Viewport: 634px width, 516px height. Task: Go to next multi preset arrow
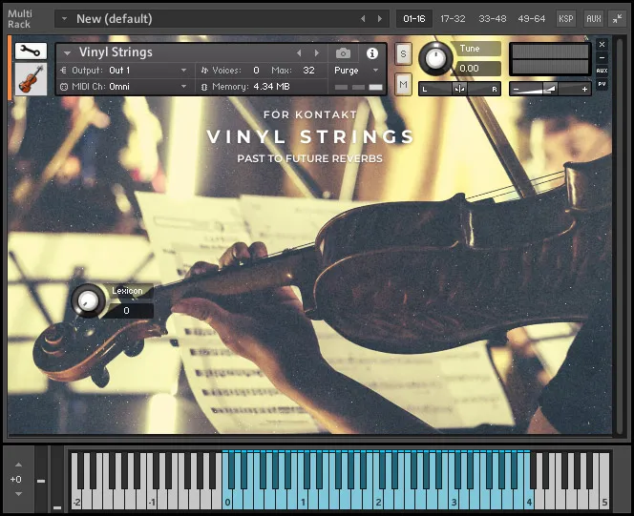[380, 18]
